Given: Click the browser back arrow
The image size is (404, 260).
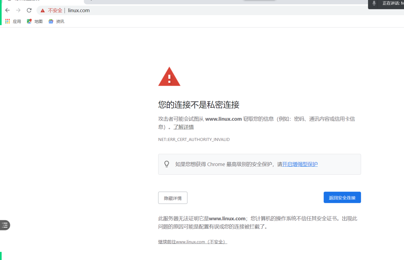Looking at the screenshot, I should pos(8,10).
